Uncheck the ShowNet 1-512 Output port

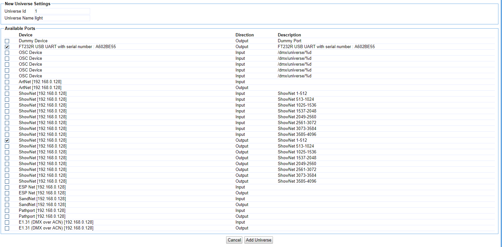[7, 140]
